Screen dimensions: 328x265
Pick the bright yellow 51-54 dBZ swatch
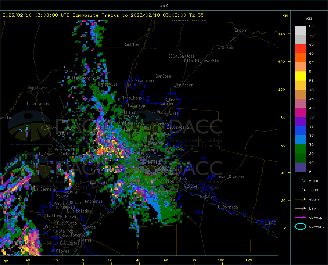coord(300,76)
